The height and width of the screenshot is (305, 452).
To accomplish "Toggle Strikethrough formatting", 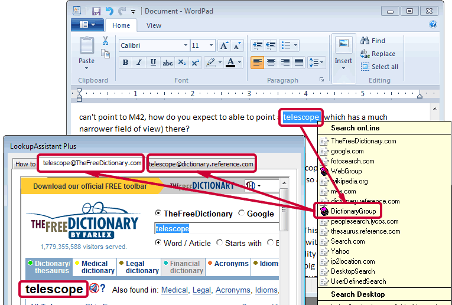I will coord(167,62).
